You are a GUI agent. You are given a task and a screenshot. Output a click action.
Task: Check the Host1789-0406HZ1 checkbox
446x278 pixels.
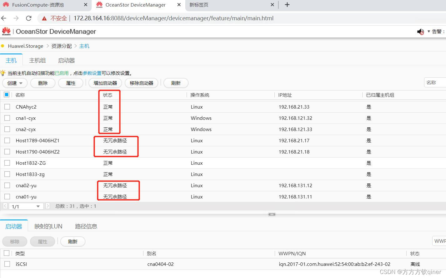coord(7,140)
